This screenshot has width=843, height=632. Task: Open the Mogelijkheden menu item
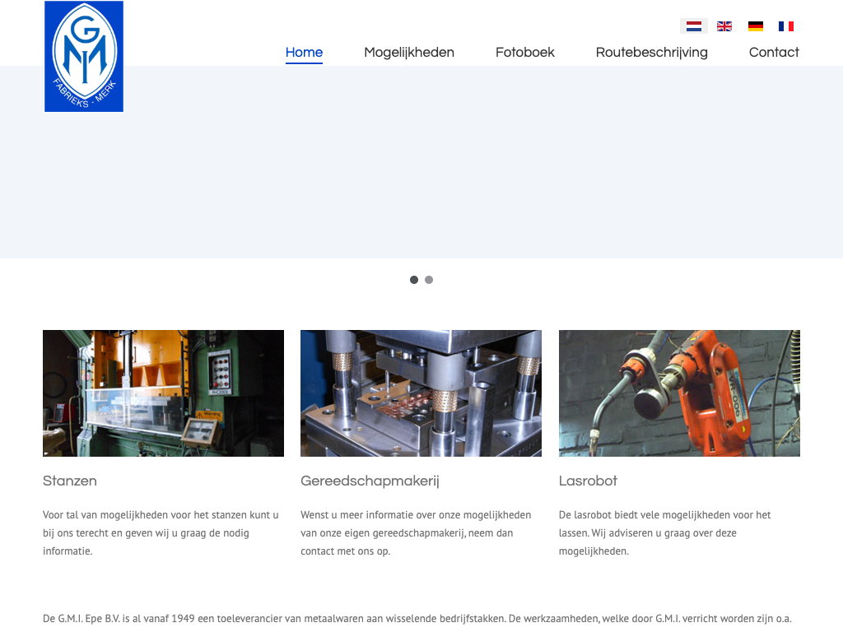tap(409, 52)
